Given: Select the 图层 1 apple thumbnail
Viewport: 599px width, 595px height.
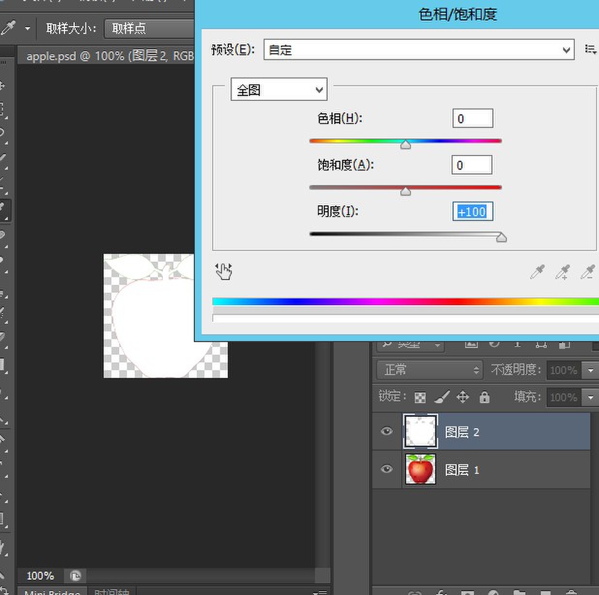Looking at the screenshot, I should pyautogui.click(x=420, y=469).
